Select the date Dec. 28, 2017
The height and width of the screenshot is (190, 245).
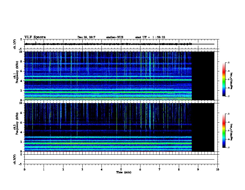tap(86, 37)
